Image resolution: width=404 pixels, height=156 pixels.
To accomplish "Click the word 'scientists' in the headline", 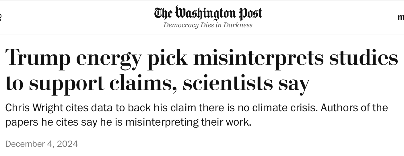I will point(228,83).
